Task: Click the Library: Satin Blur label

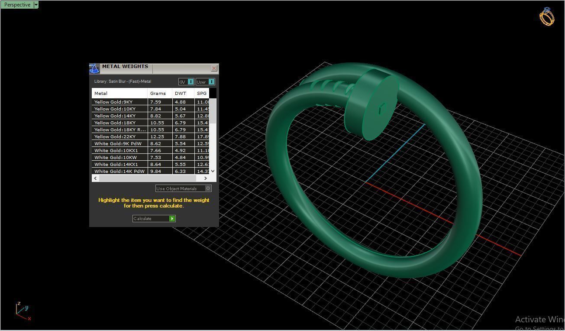Action: coord(123,81)
